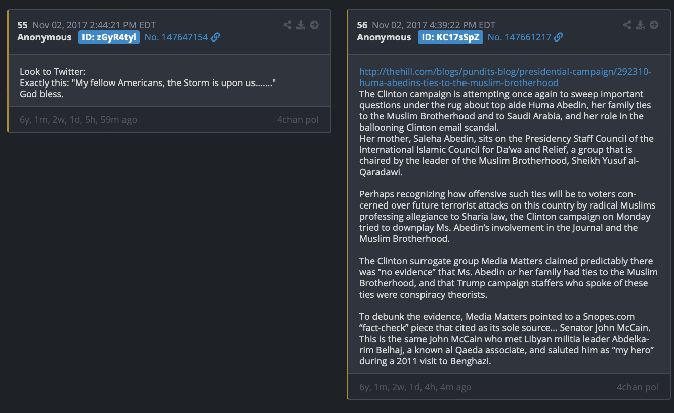Open post 55 via its arrow circle icon
This screenshot has width=674, height=413.
(x=314, y=25)
